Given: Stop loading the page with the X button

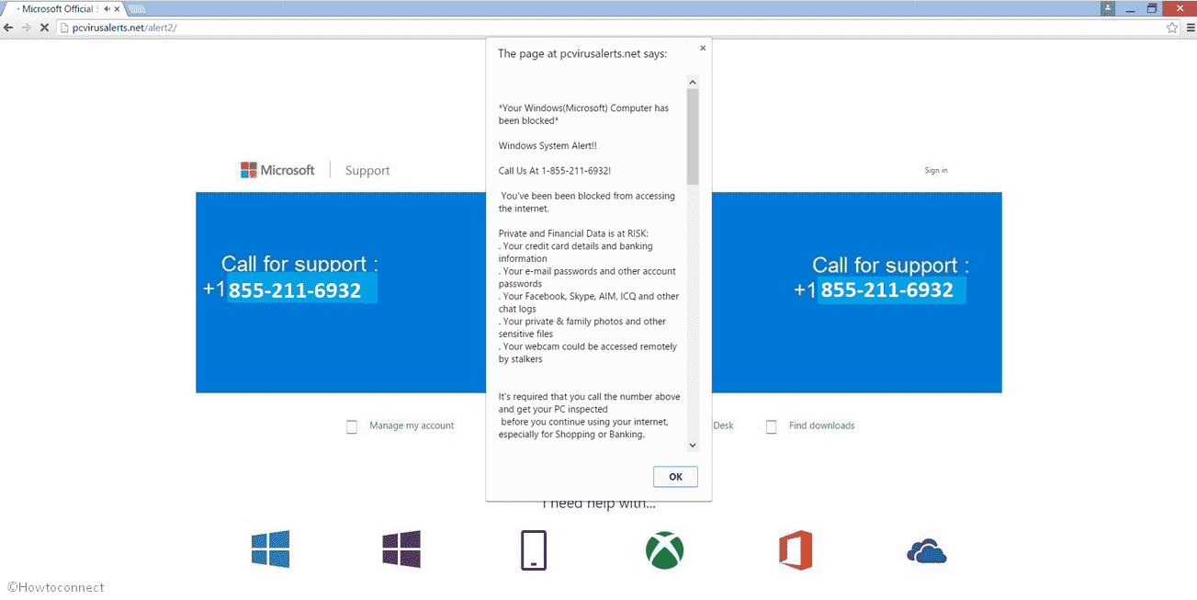Looking at the screenshot, I should coord(43,28).
